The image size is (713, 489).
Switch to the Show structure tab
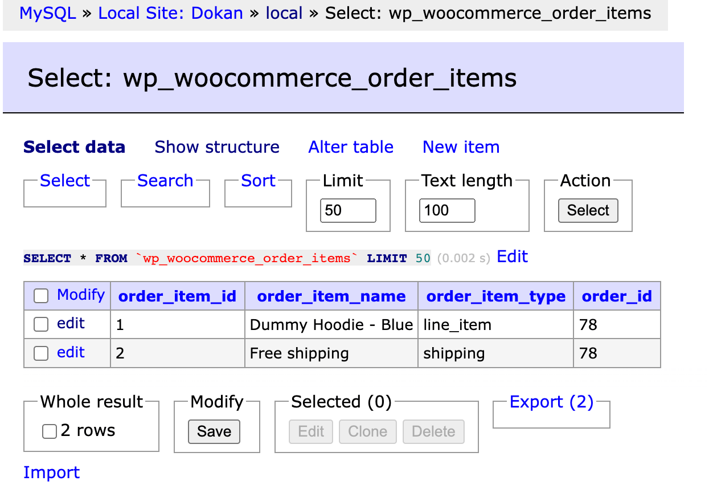(216, 147)
